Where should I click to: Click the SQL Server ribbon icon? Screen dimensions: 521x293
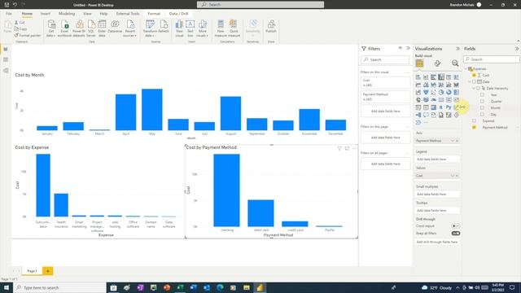91,28
